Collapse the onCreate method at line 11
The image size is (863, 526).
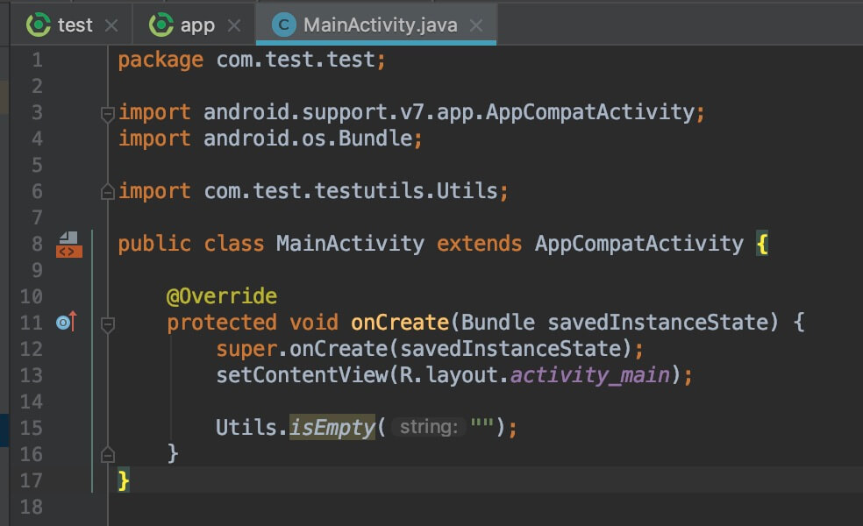[x=107, y=324]
